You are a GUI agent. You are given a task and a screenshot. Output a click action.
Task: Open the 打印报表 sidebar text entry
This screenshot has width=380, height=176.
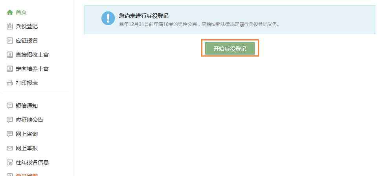coord(27,83)
